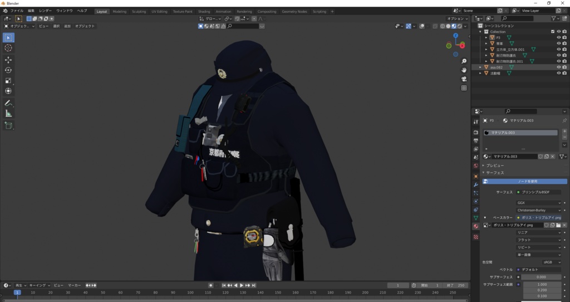The image size is (570, 302).
Task: Click the viewport zoom magnifier icon
Action: tap(464, 61)
